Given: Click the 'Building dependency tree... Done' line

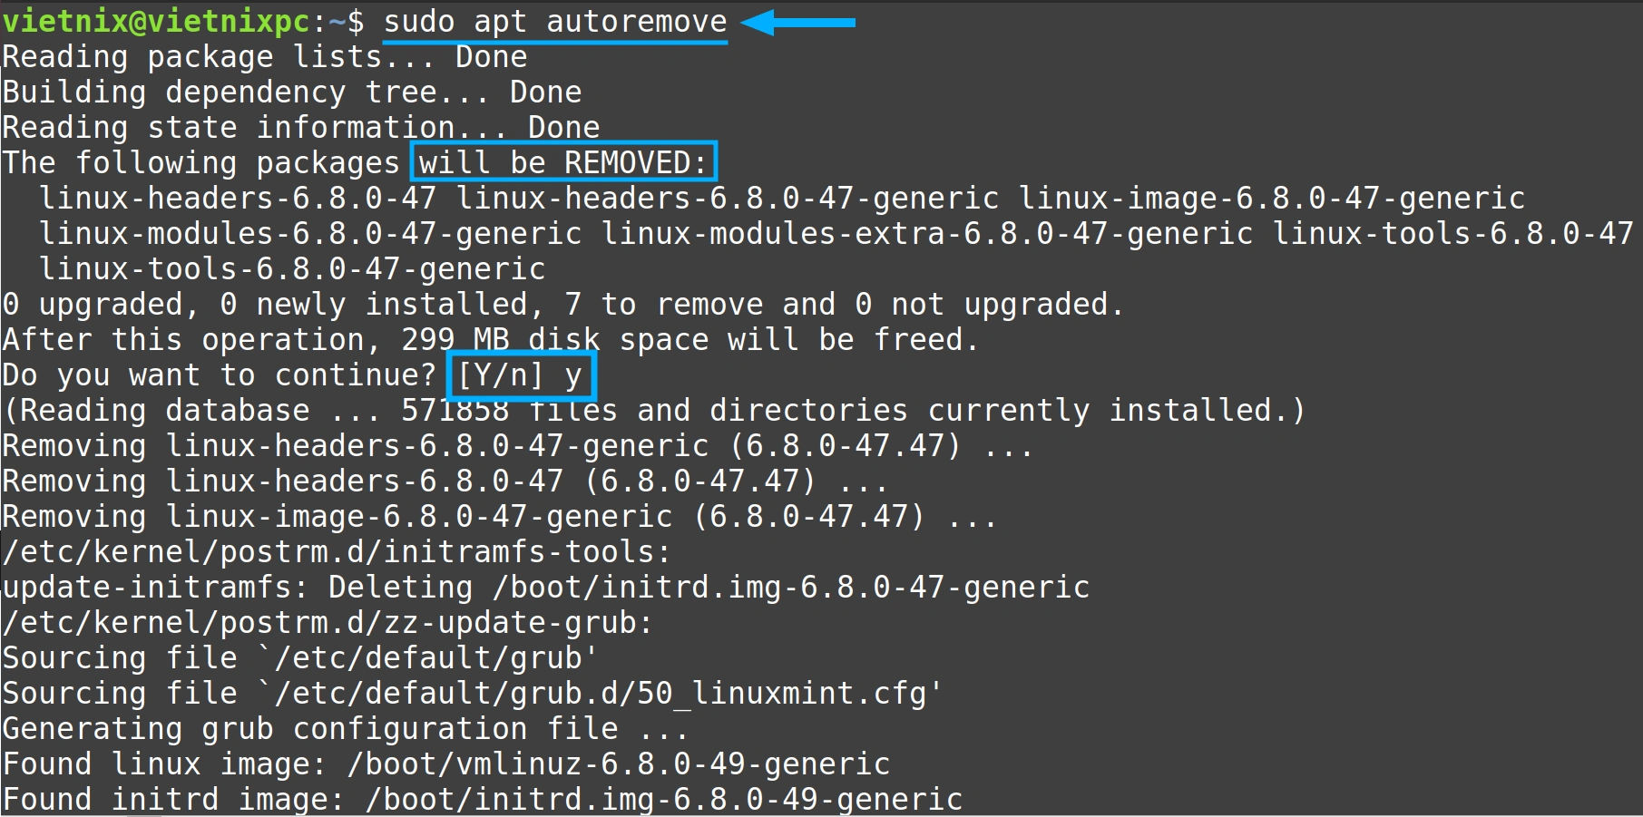Looking at the screenshot, I should (x=291, y=92).
